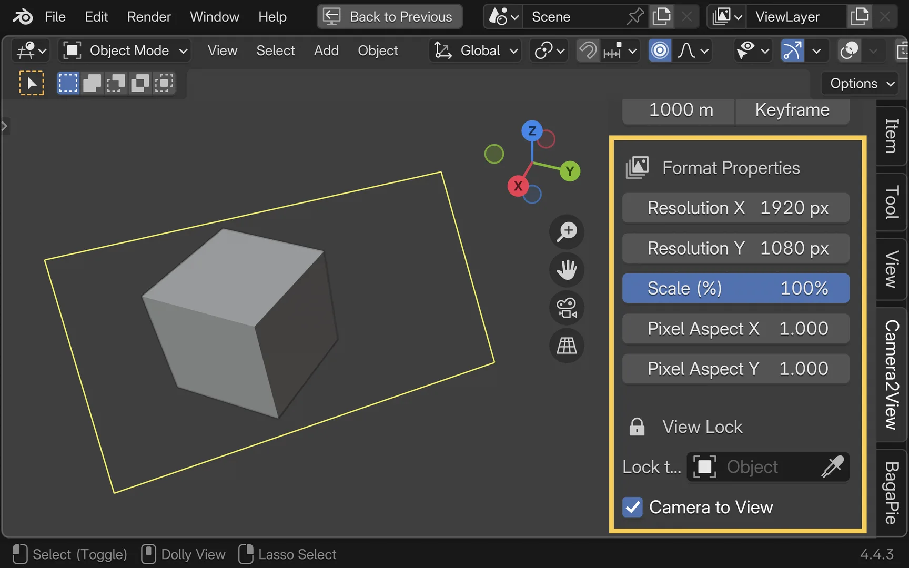The image size is (909, 568).
Task: Open the editor type dropdown
Action: tap(31, 51)
